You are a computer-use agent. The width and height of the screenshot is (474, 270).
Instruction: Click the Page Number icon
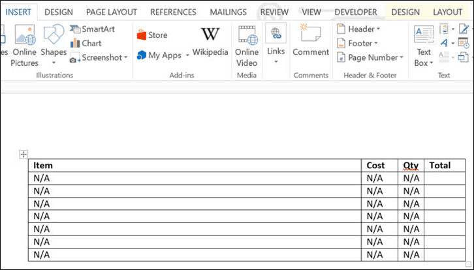(341, 57)
